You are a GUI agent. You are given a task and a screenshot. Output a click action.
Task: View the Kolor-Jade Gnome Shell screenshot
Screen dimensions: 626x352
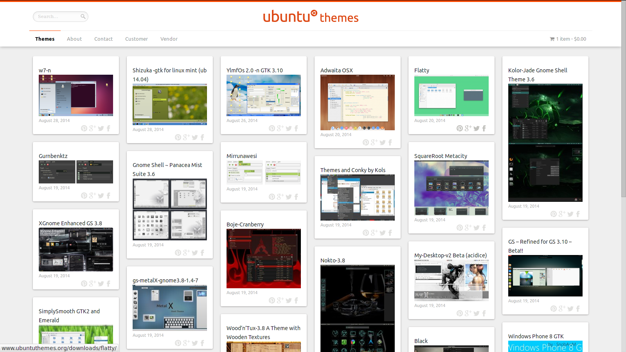coord(545,143)
